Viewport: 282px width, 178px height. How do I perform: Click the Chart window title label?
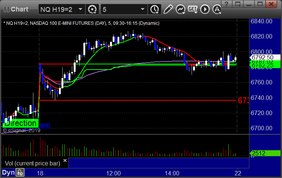click(19, 9)
